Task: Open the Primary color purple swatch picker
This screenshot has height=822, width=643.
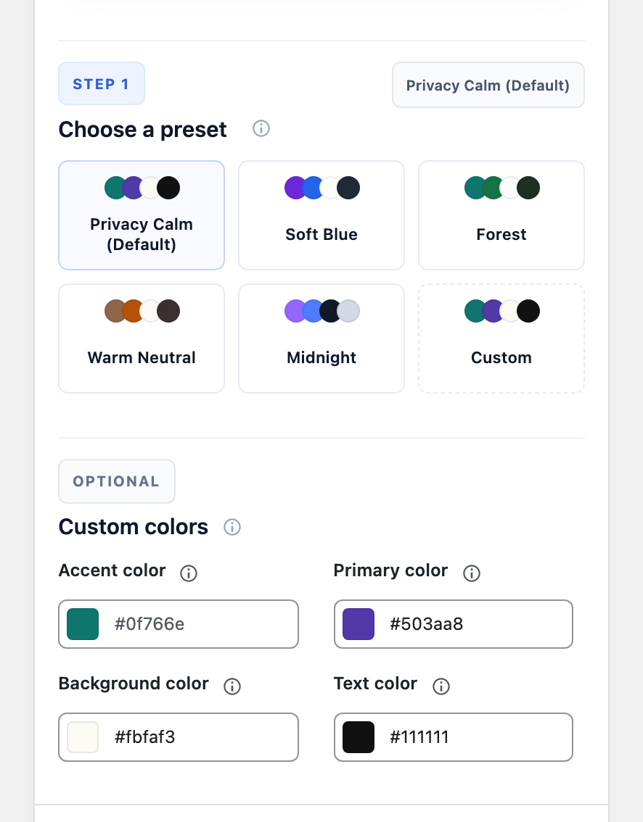Action: click(359, 624)
